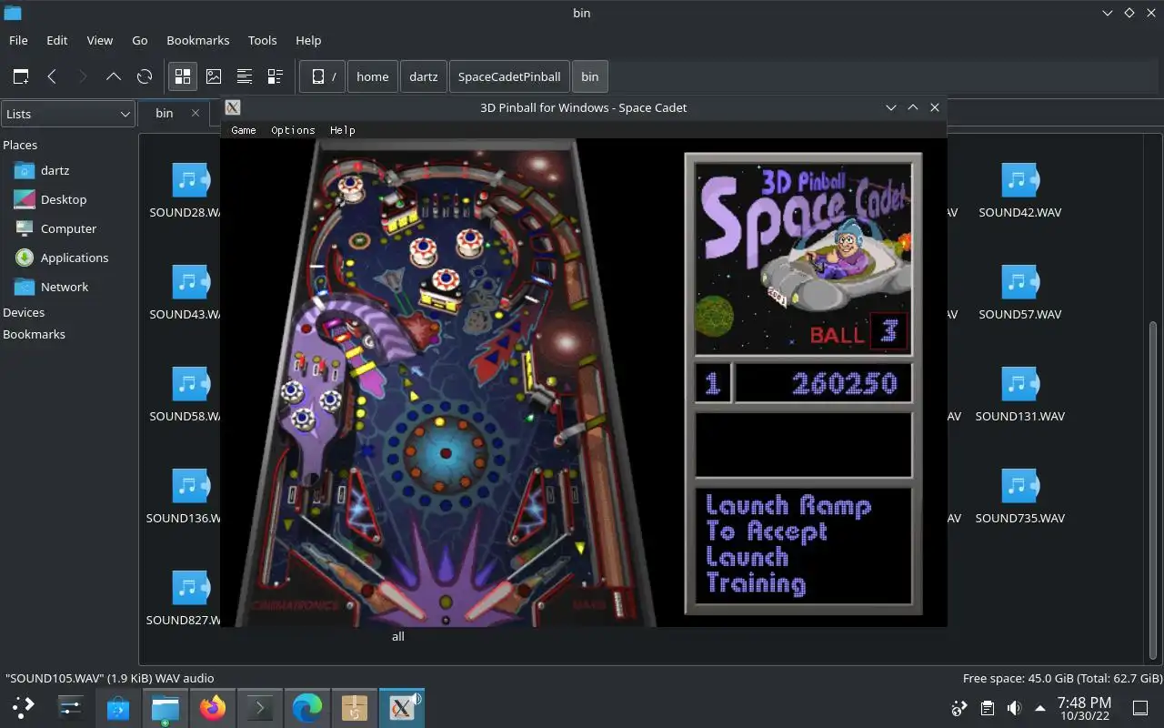The width and height of the screenshot is (1164, 728).
Task: Open the pinball Game menu
Action: coord(243,130)
